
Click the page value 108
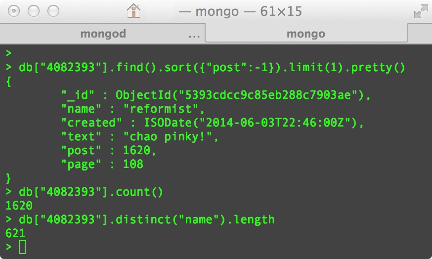133,164
